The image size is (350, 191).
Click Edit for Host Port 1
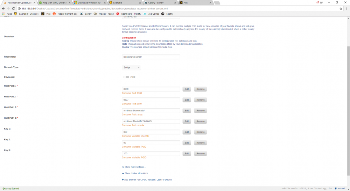tap(187, 89)
